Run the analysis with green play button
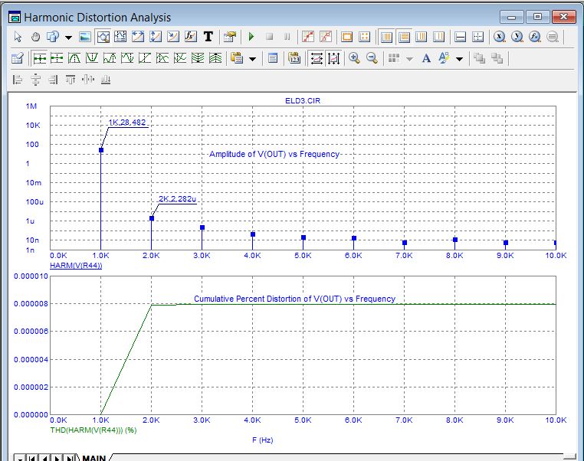The width and height of the screenshot is (584, 461). click(x=251, y=37)
